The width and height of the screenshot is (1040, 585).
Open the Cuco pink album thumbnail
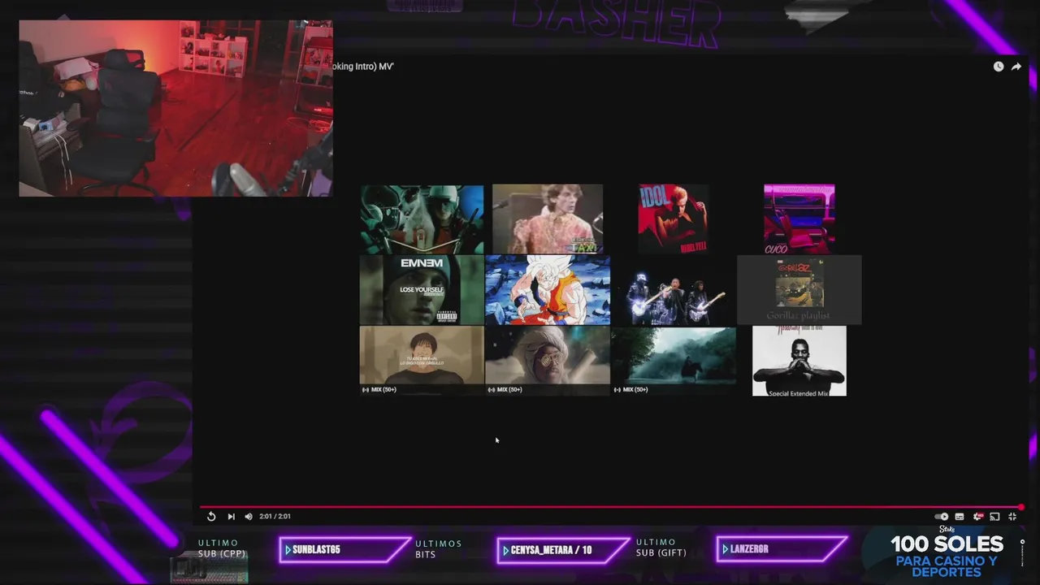click(799, 219)
